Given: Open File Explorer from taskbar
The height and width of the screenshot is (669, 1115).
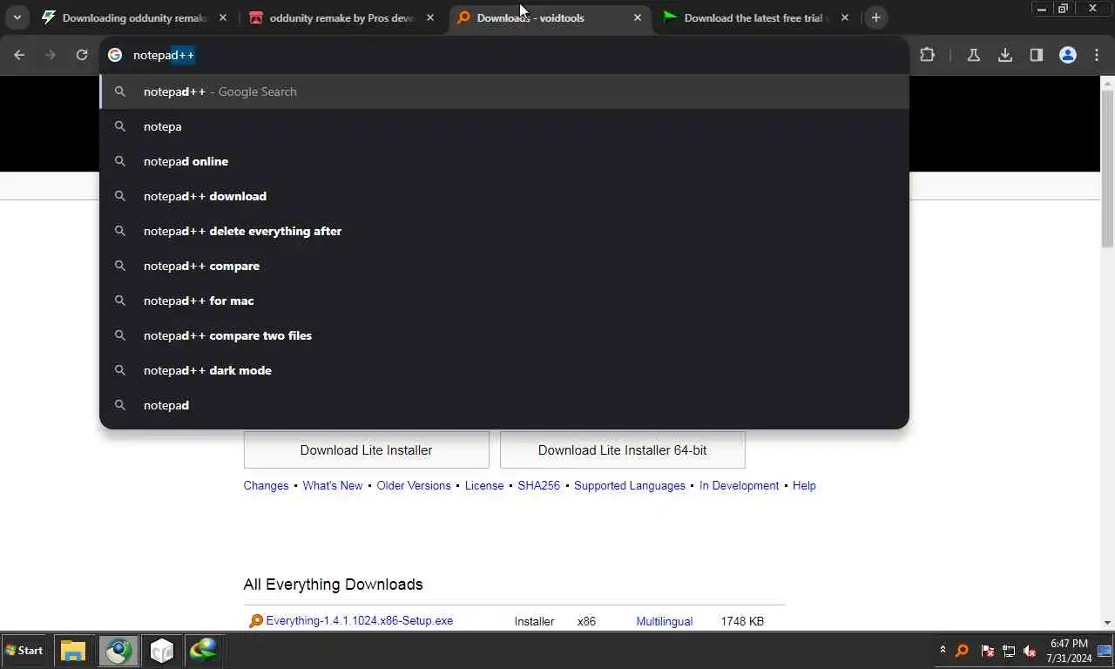Looking at the screenshot, I should (73, 651).
